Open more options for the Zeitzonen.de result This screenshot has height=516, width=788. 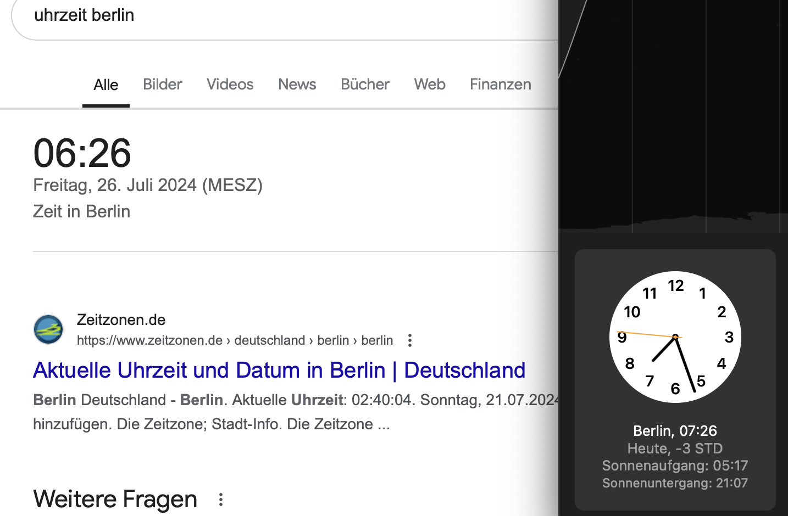point(410,340)
